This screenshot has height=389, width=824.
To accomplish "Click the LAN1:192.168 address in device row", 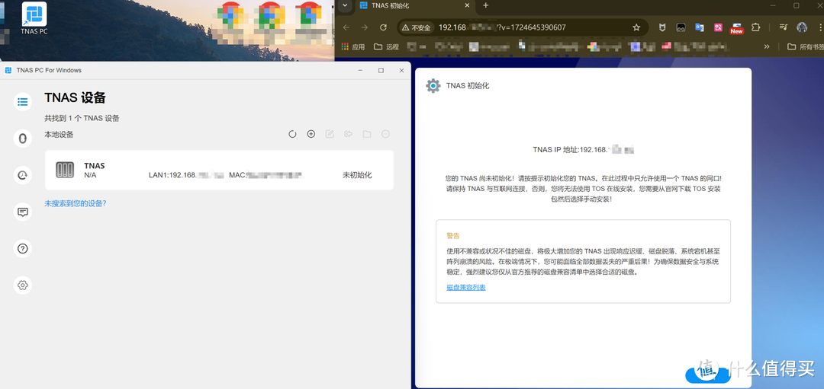I will (187, 175).
